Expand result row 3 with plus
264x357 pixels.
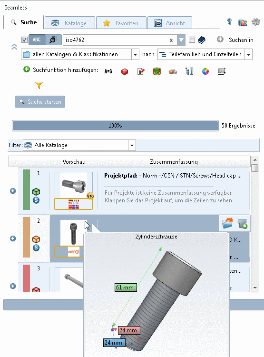[x=13, y=286]
